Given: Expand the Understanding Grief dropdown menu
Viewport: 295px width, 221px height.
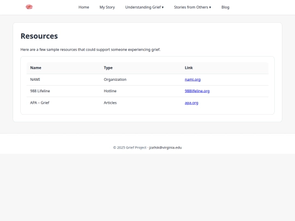Looking at the screenshot, I should (144, 7).
